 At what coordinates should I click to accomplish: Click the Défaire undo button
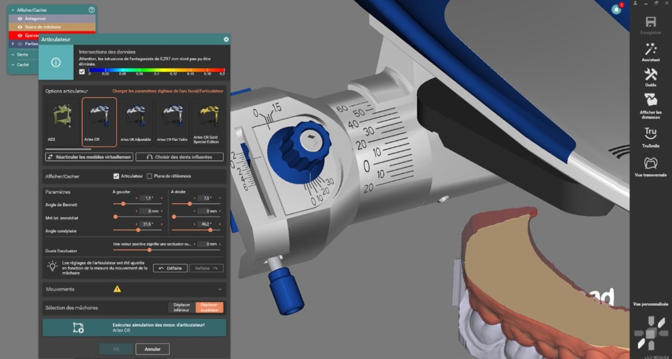[x=170, y=268]
